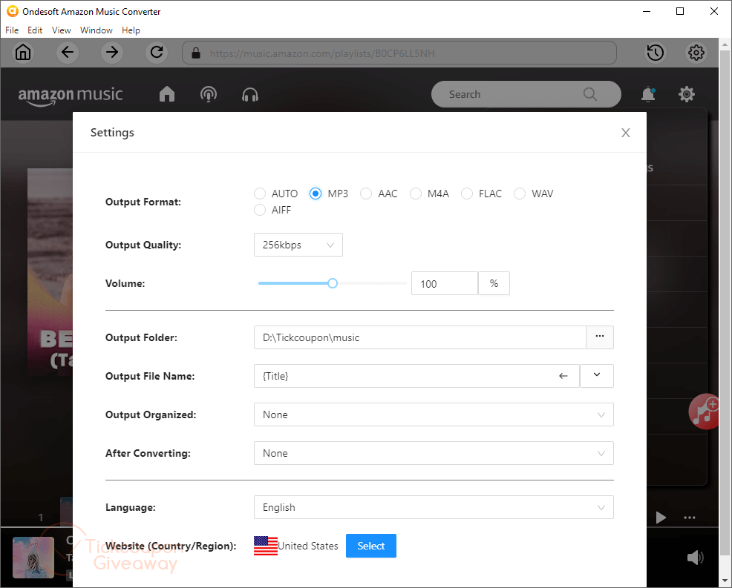Viewport: 732px width, 588px height.
Task: Select MP3 output format
Action: click(316, 194)
